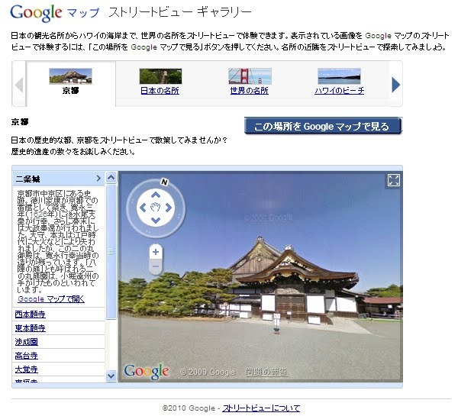Image resolution: width=458 pixels, height=416 pixels.
Task: Click the N compass north marker
Action: [x=164, y=182]
